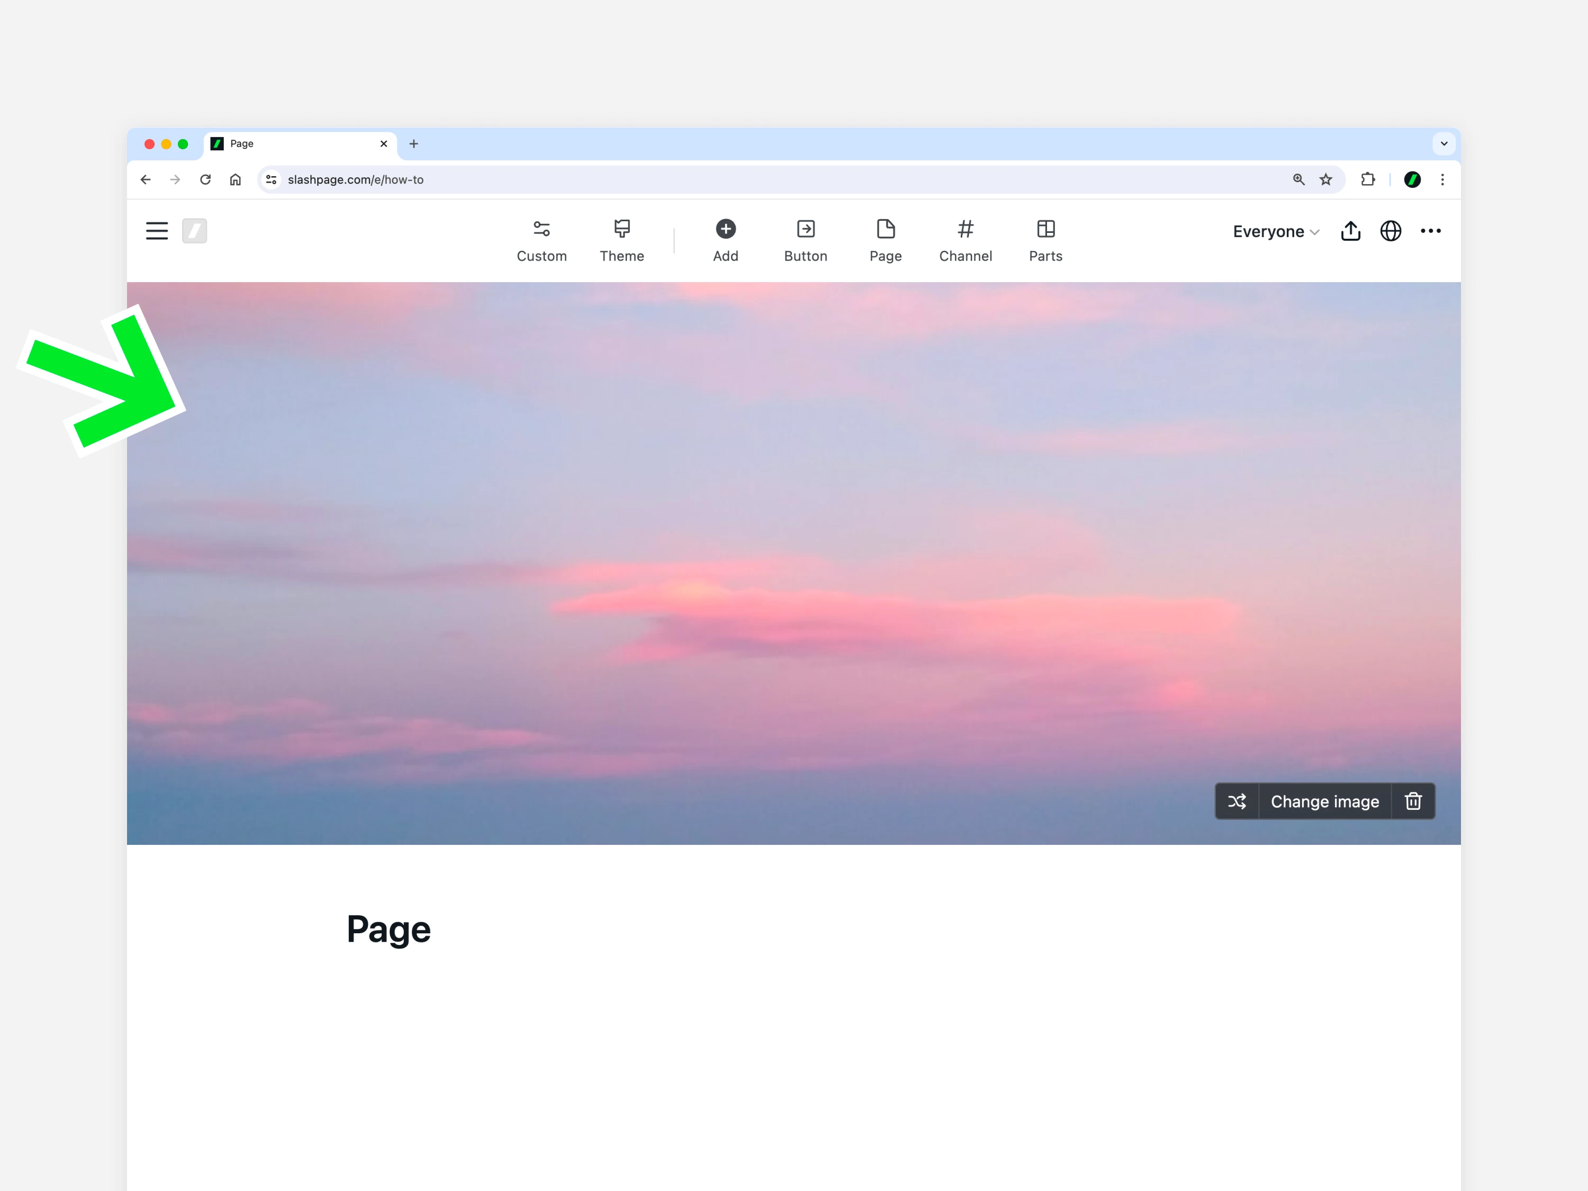
Task: Open the browser extensions puzzle icon
Action: (1368, 179)
